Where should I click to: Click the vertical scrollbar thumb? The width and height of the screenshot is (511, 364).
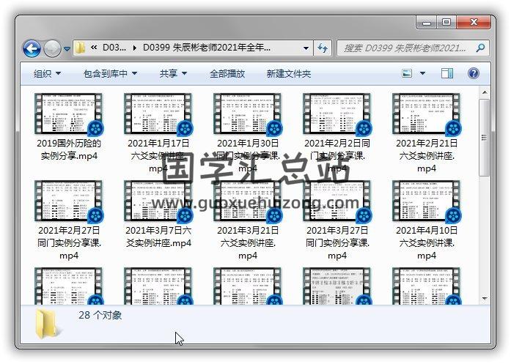tap(485, 138)
